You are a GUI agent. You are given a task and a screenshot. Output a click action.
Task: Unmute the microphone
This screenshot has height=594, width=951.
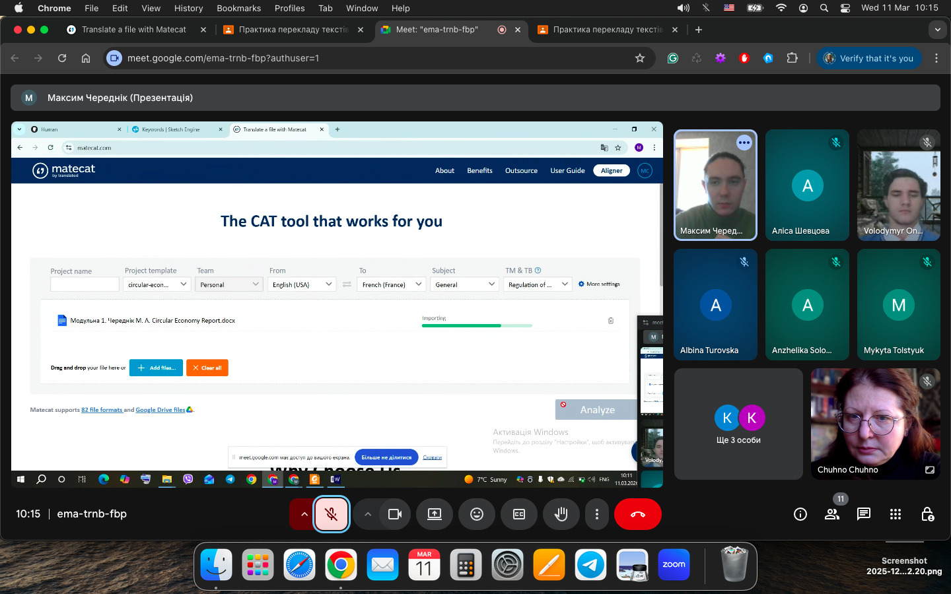point(332,514)
